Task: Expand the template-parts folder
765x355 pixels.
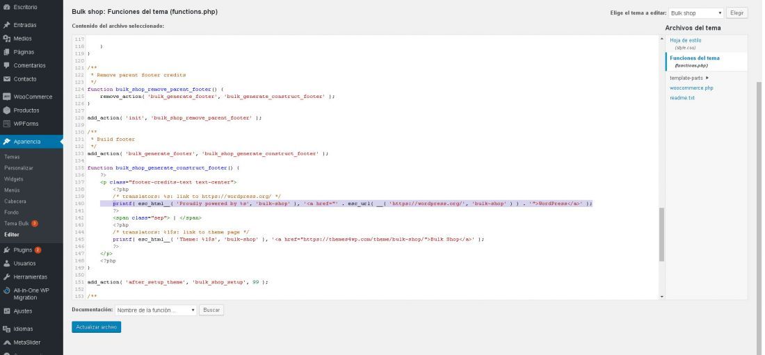Action: [x=689, y=78]
